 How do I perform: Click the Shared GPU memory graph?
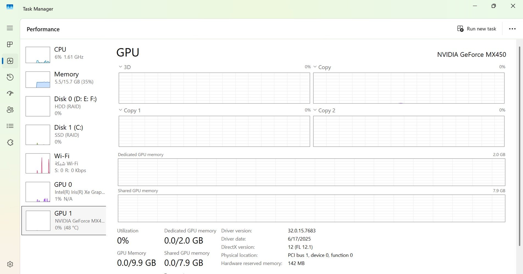[311, 208]
